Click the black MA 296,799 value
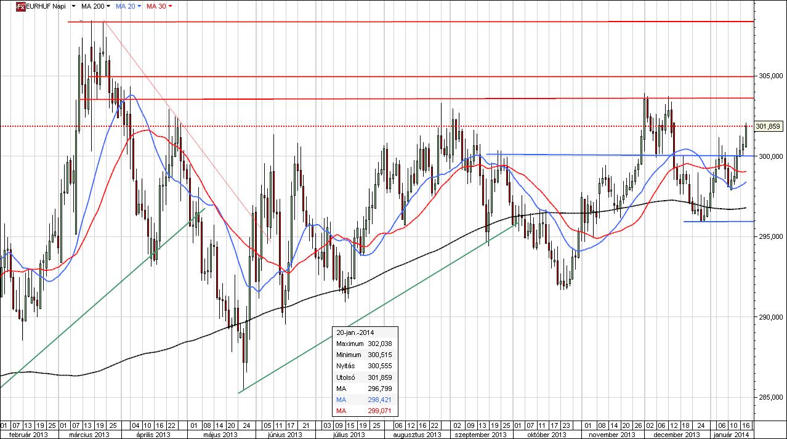Screen dimensions: 787x439 click(x=381, y=389)
